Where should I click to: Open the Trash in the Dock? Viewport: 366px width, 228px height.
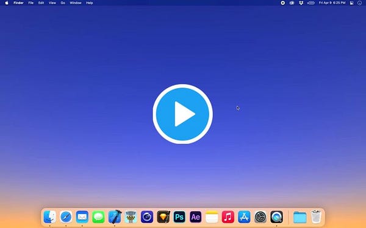click(316, 216)
